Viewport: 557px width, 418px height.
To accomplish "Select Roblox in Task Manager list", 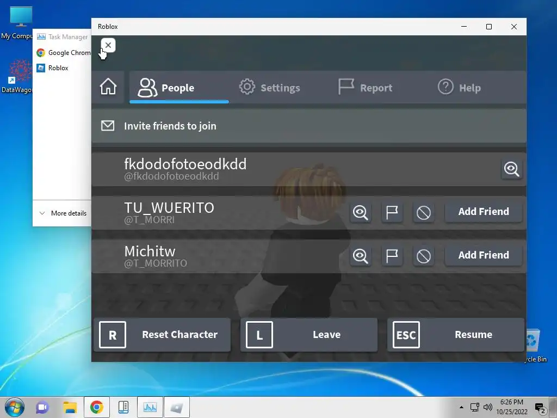I will [53, 68].
